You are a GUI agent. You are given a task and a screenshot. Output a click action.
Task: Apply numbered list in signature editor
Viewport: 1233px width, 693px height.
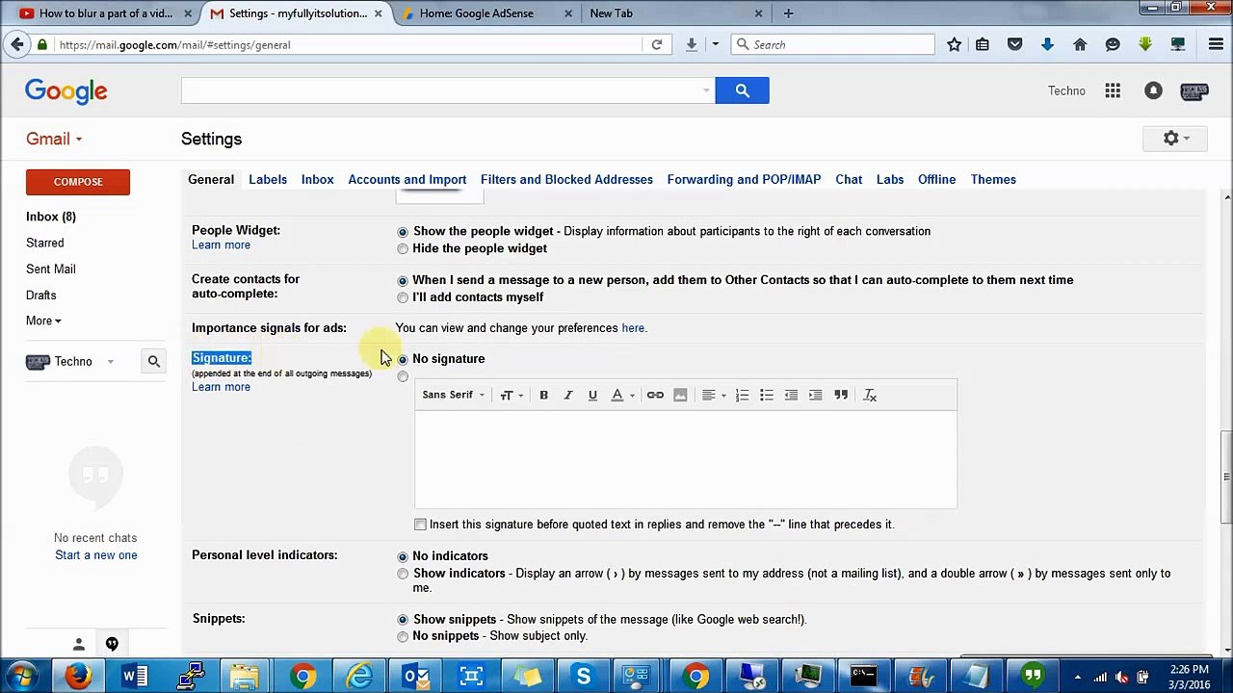click(x=742, y=395)
